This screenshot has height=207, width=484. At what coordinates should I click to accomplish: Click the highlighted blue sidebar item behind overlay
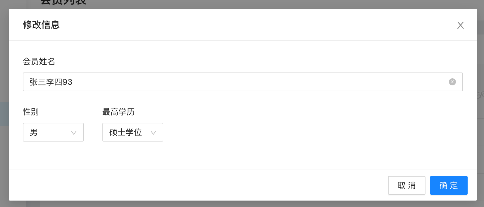(x=4, y=114)
